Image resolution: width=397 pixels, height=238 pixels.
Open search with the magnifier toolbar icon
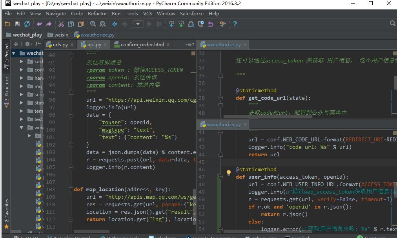[x=93, y=24]
